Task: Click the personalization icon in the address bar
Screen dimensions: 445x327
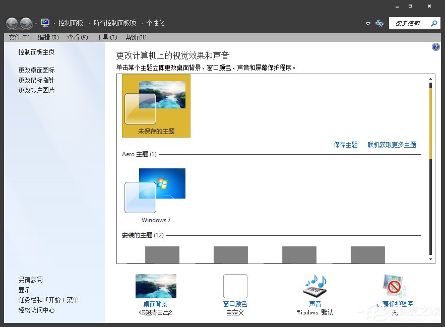Action: click(x=44, y=22)
